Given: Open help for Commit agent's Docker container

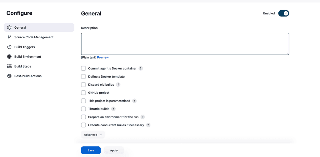Looking at the screenshot, I should click(141, 69).
